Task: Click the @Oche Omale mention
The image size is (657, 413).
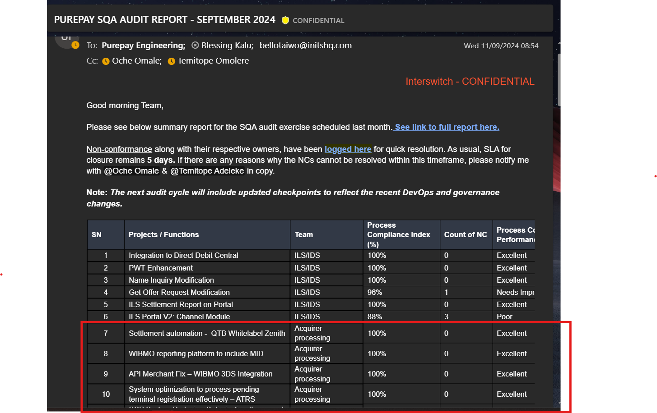Action: point(131,171)
